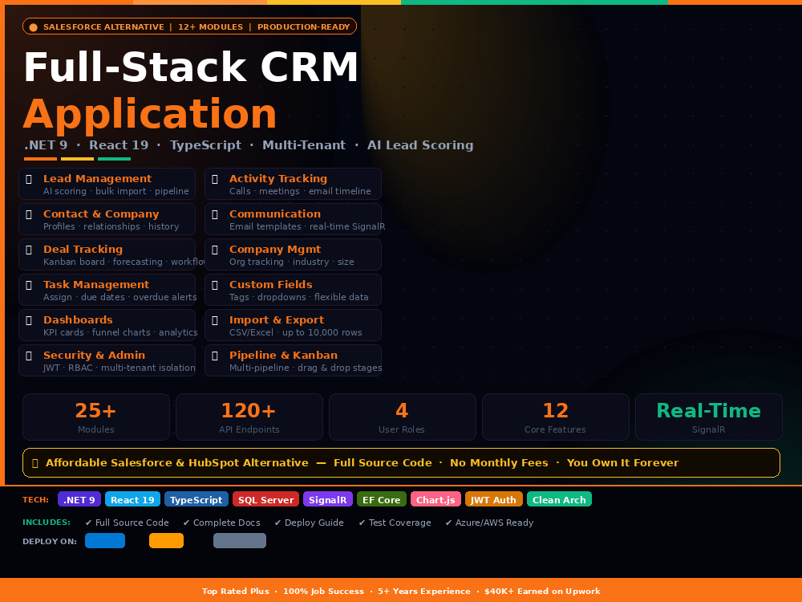Click the orange Deploy On badge
Image resolution: width=802 pixels, height=602 pixels.
166,540
